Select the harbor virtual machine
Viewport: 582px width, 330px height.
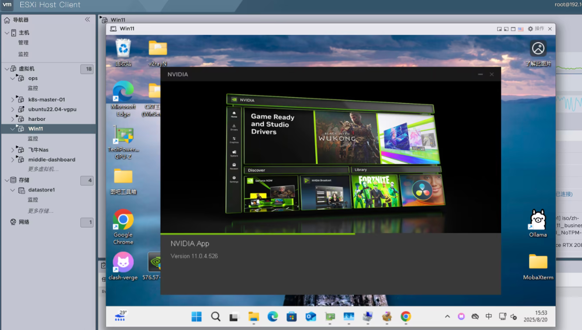37,119
